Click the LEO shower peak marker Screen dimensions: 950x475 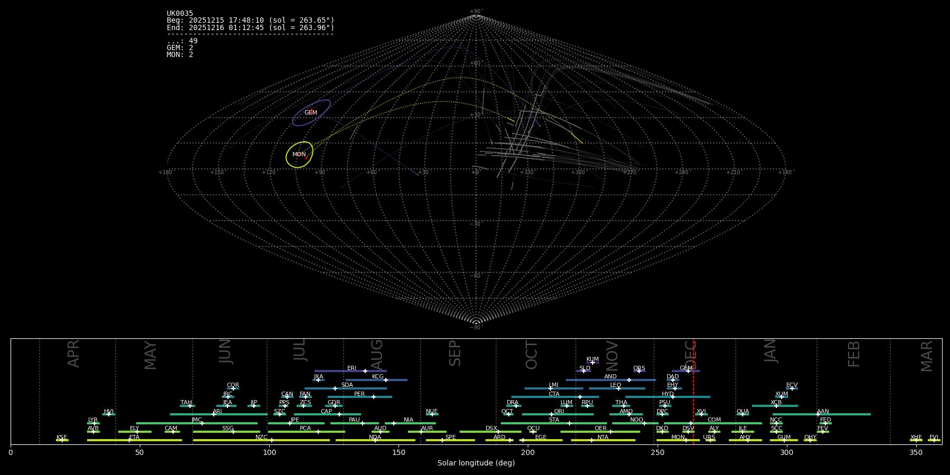(x=618, y=388)
